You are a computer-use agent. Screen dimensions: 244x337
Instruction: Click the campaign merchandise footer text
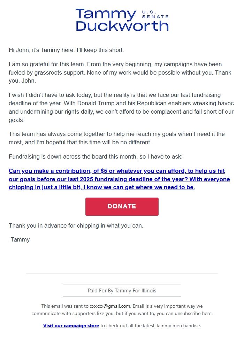[x=150, y=325]
